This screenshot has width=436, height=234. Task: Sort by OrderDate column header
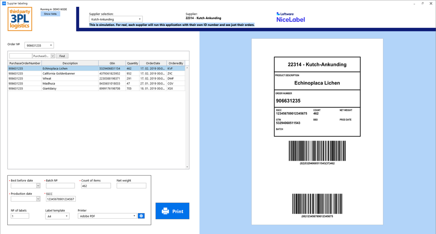(153, 63)
